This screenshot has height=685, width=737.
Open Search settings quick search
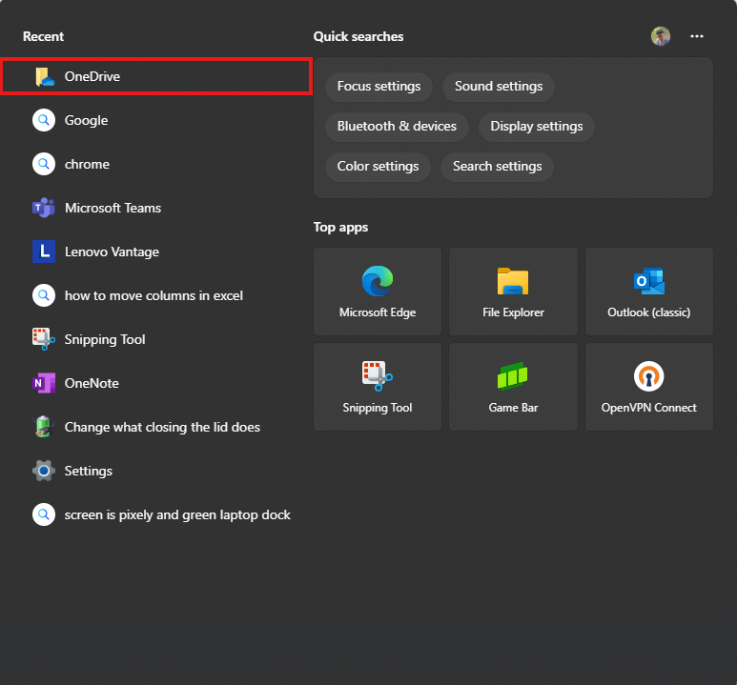click(x=497, y=167)
